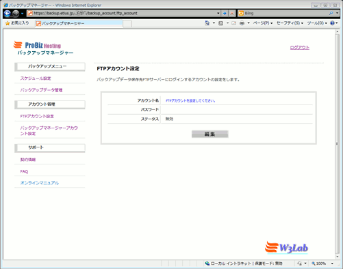This screenshot has height=269, width=343.
Task: Expand the recent pages arrow near Back
Action: click(22, 14)
